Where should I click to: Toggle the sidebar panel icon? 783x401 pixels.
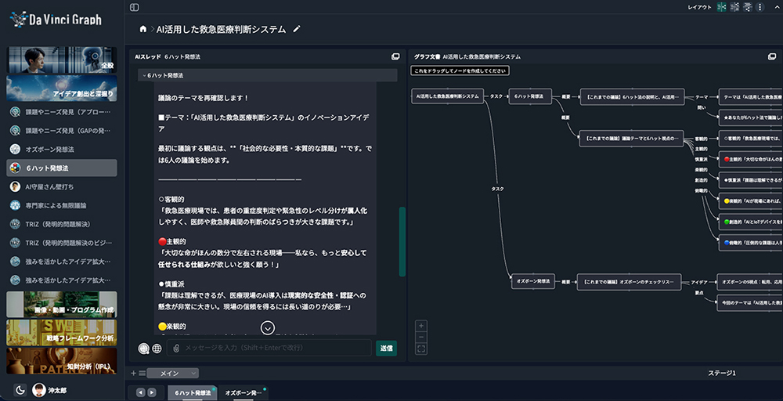pos(135,7)
